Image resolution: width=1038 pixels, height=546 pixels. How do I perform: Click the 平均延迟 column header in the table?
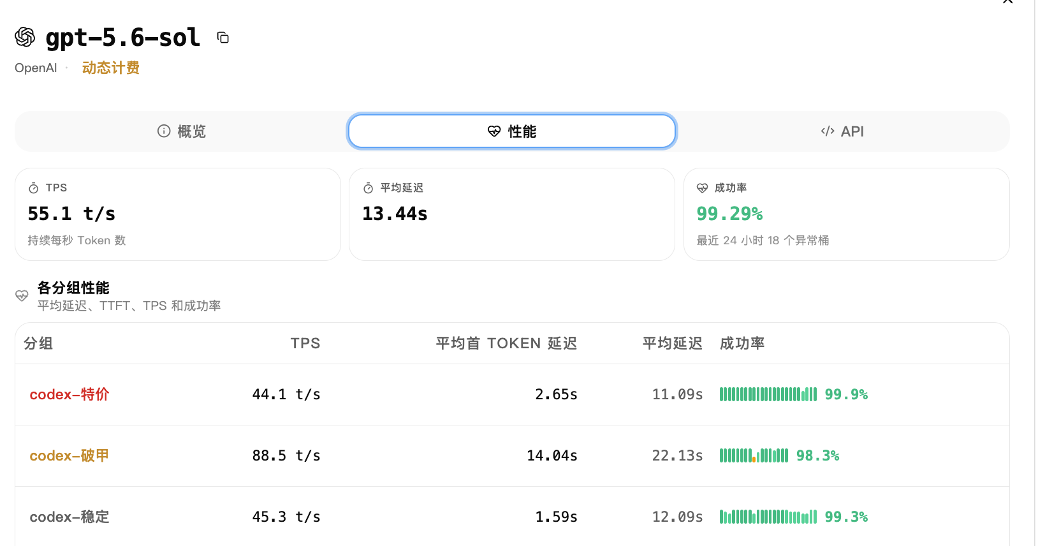coord(672,343)
